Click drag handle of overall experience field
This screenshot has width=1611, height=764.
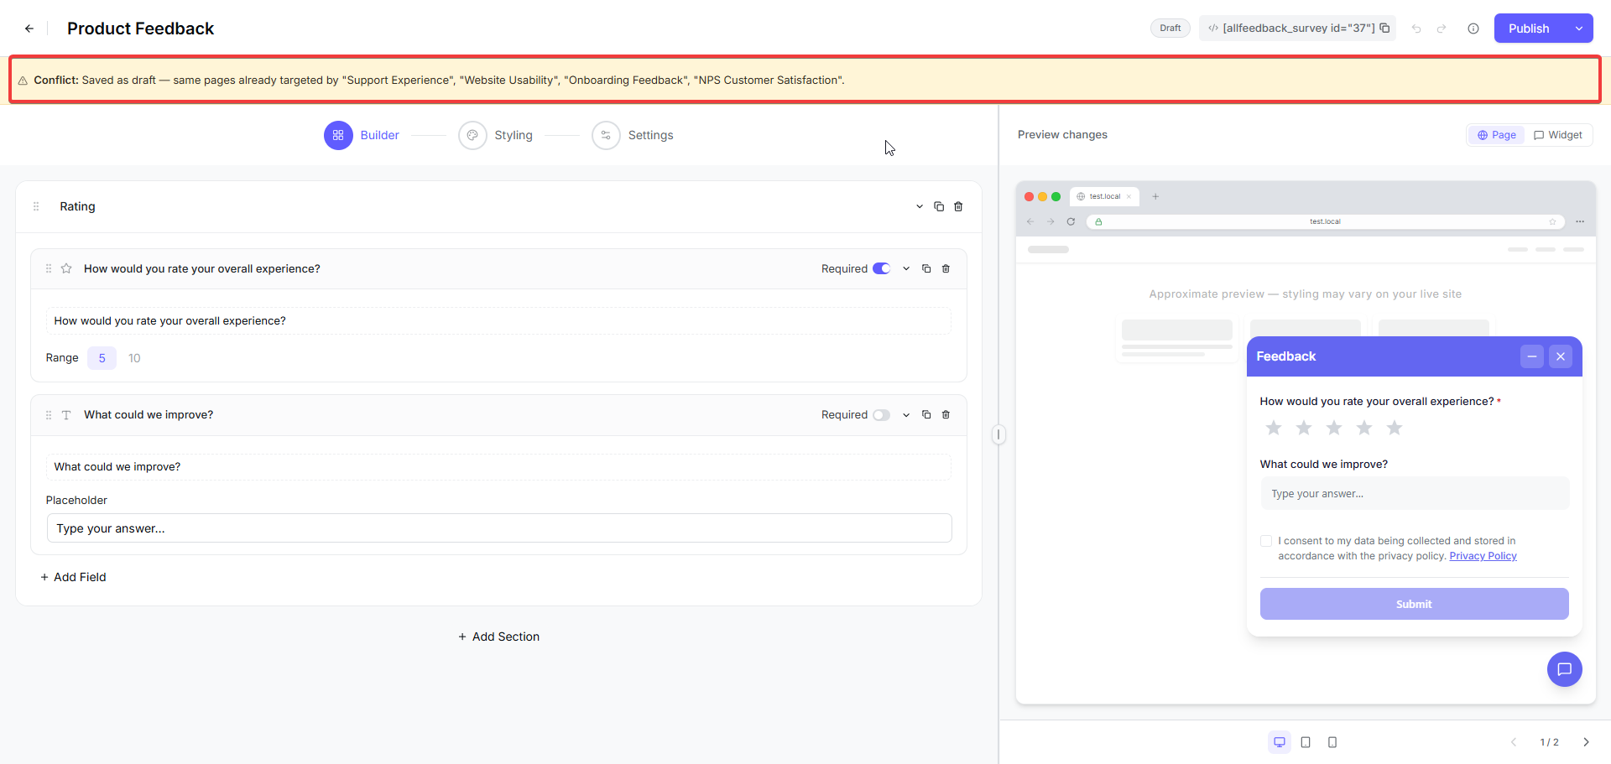click(49, 268)
